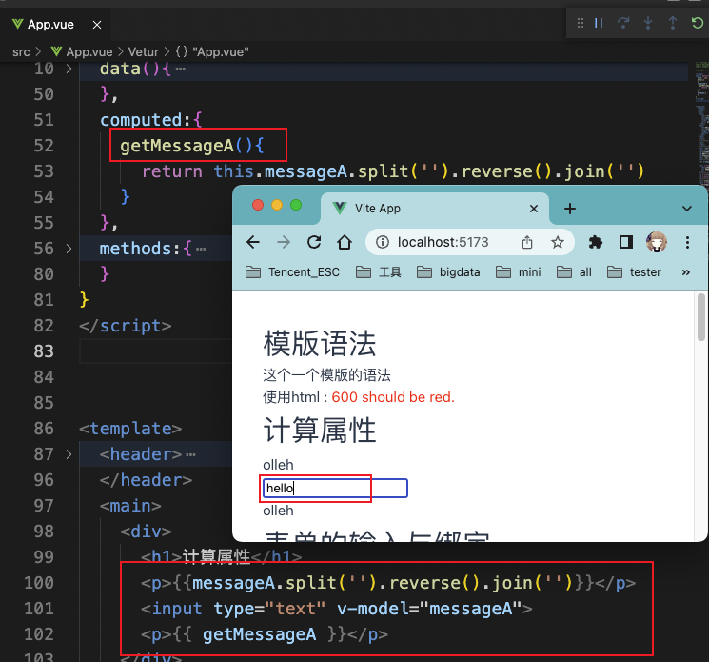This screenshot has height=662, width=709.
Task: Open the tester bookmark folder
Action: tap(634, 272)
